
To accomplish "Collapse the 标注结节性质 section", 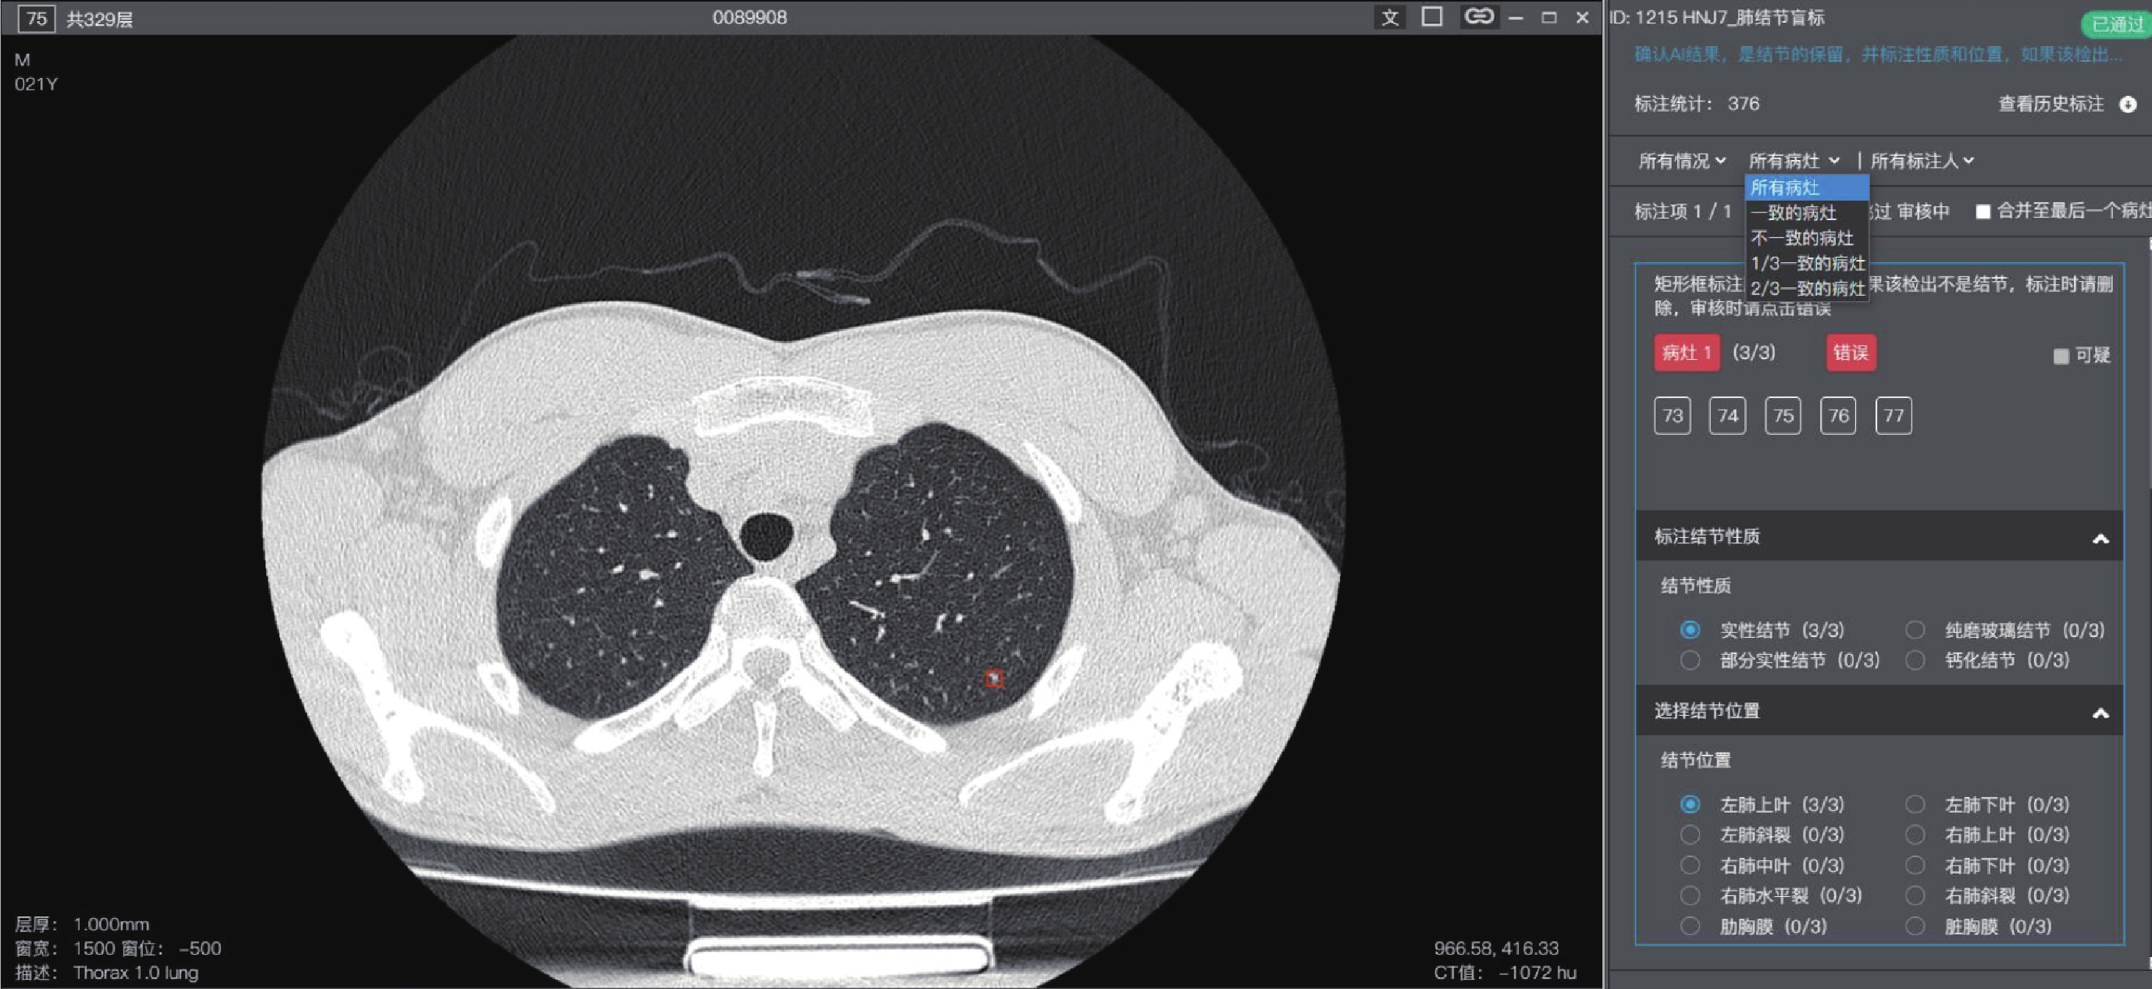I will [2100, 539].
